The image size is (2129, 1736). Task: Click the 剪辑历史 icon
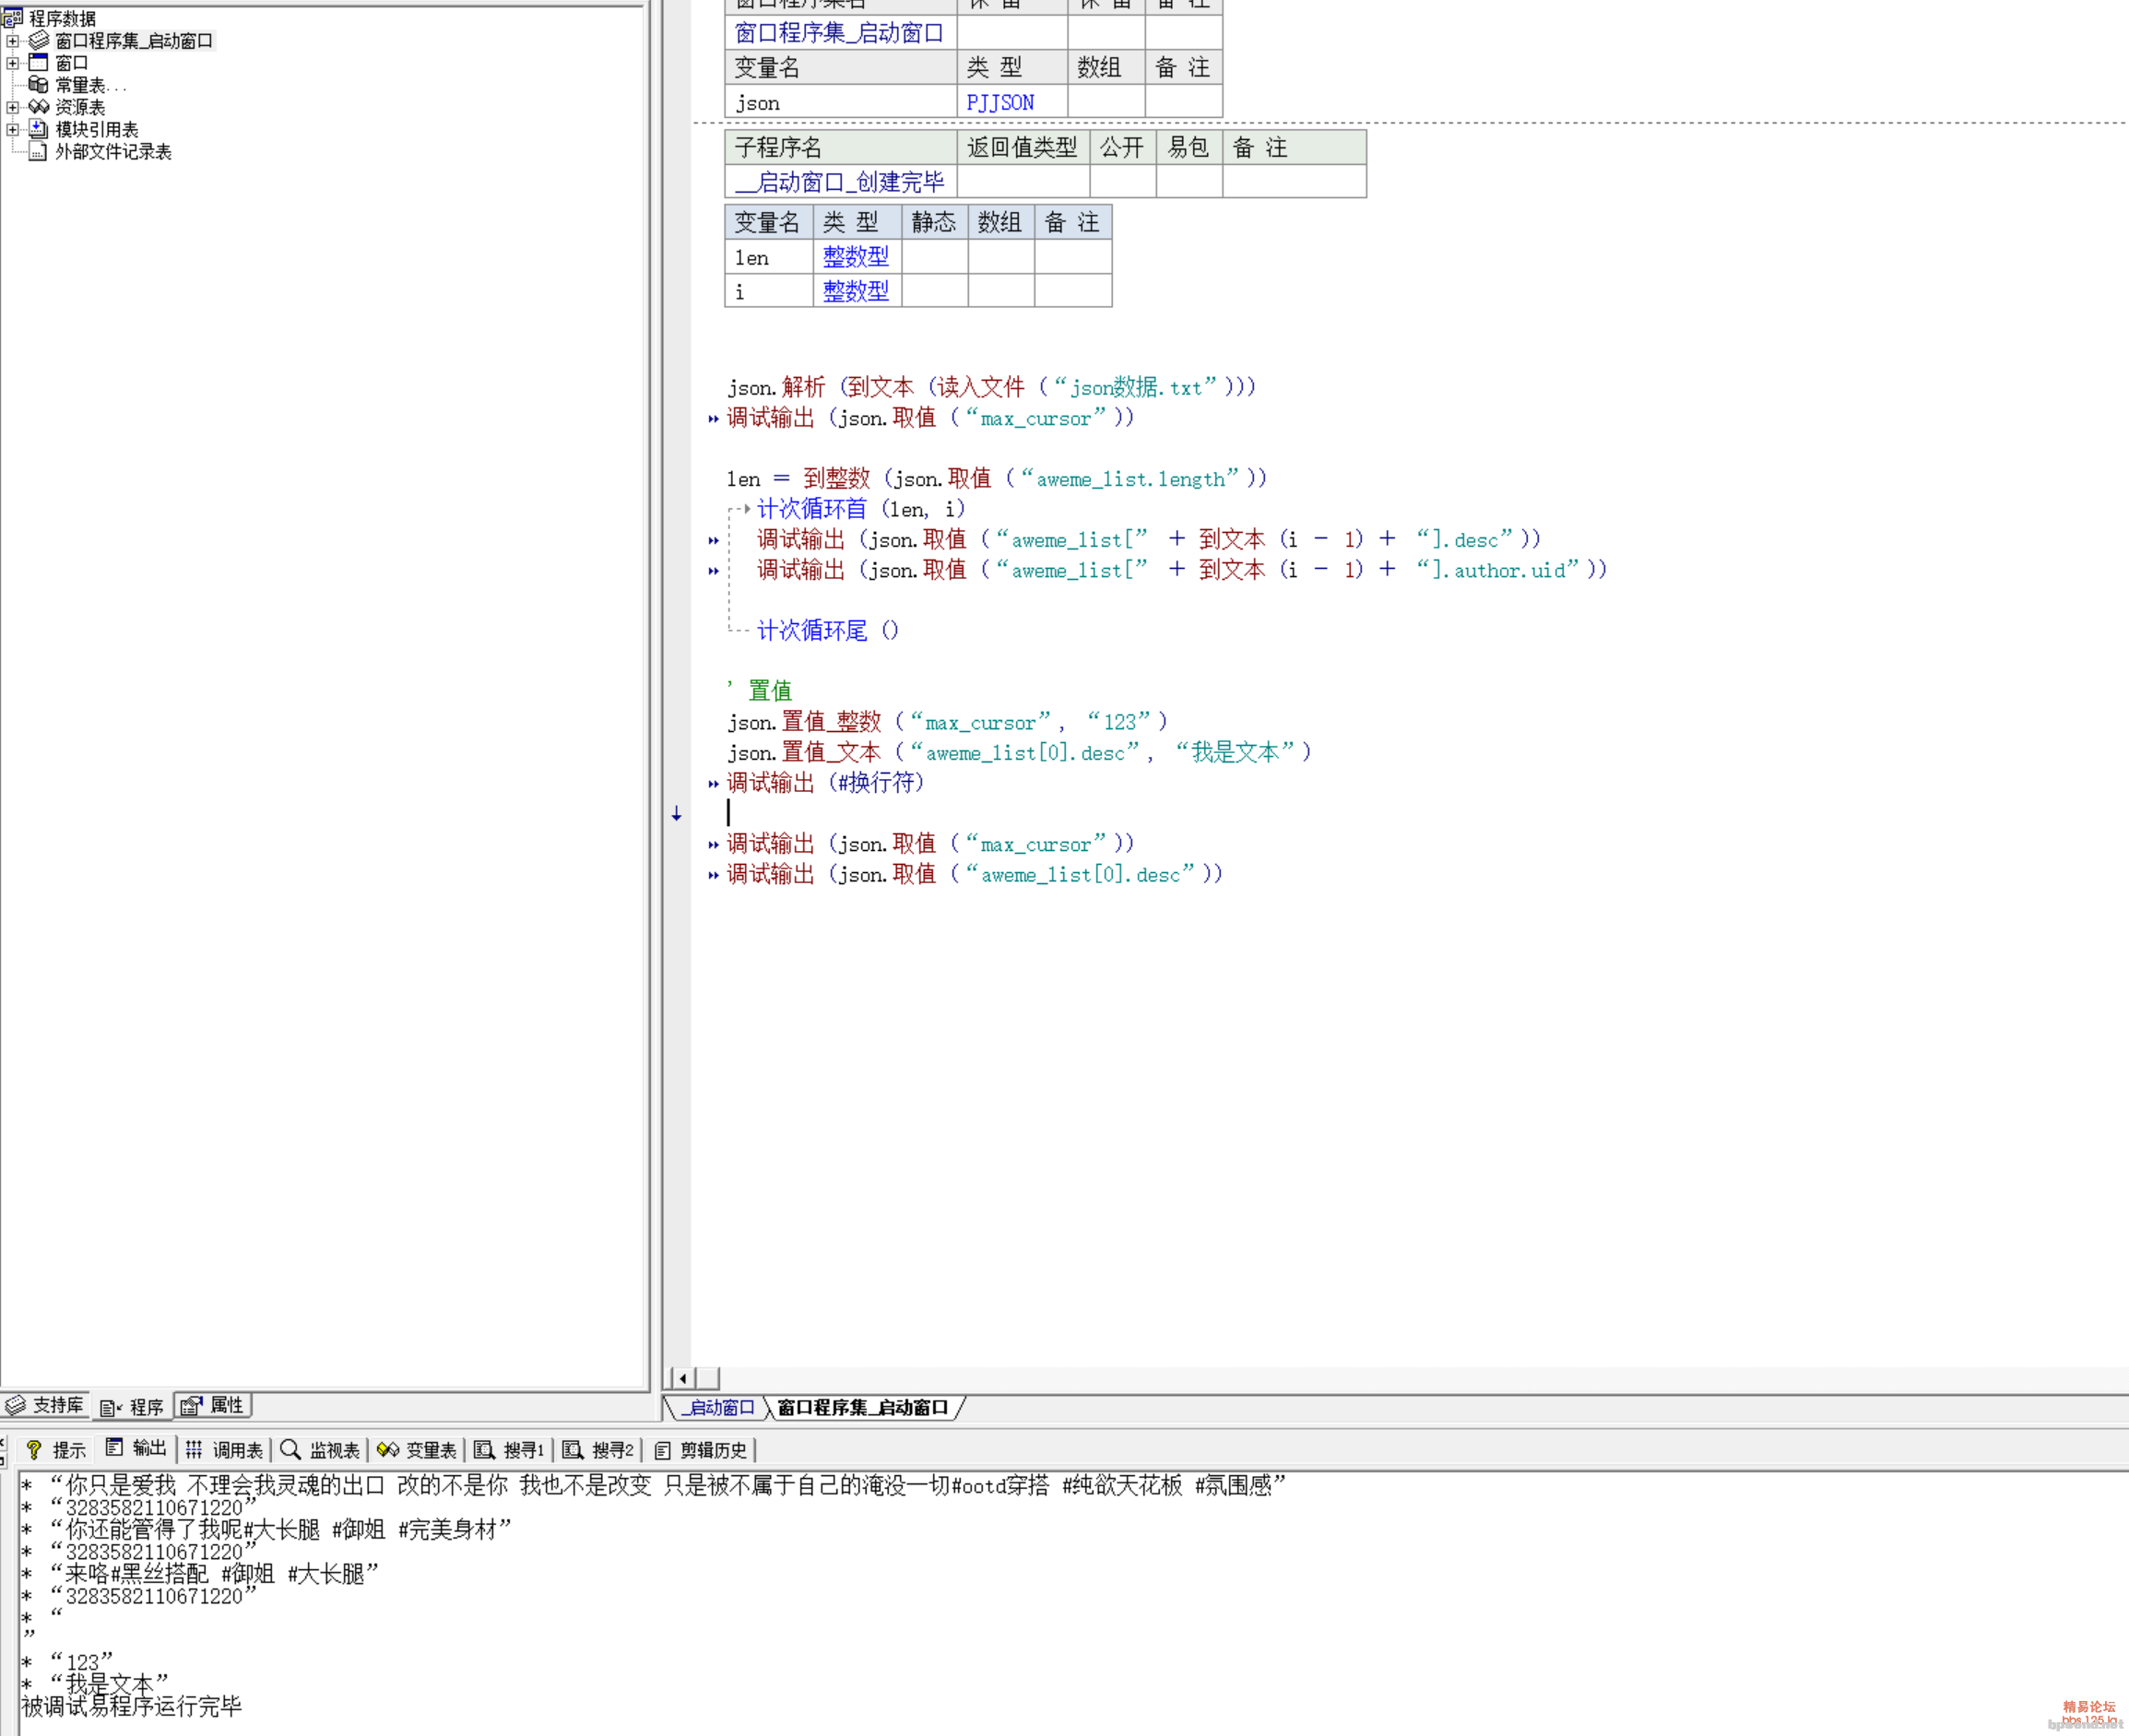[x=662, y=1450]
